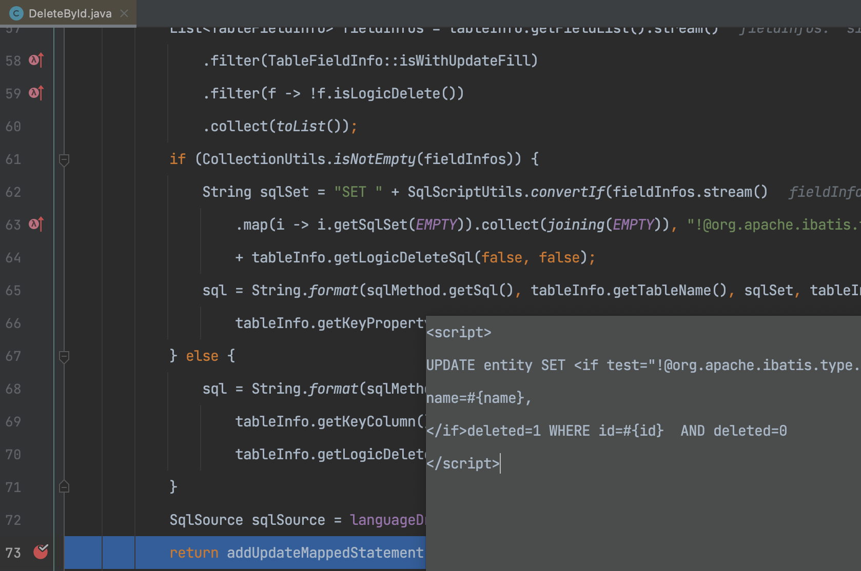
Task: Click the closing </script> tag in the popup
Action: click(462, 464)
